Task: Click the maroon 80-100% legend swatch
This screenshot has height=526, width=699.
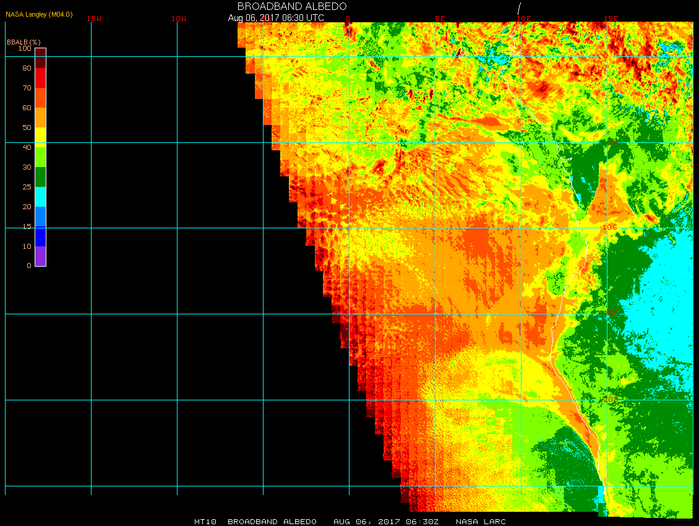Action: coord(41,58)
